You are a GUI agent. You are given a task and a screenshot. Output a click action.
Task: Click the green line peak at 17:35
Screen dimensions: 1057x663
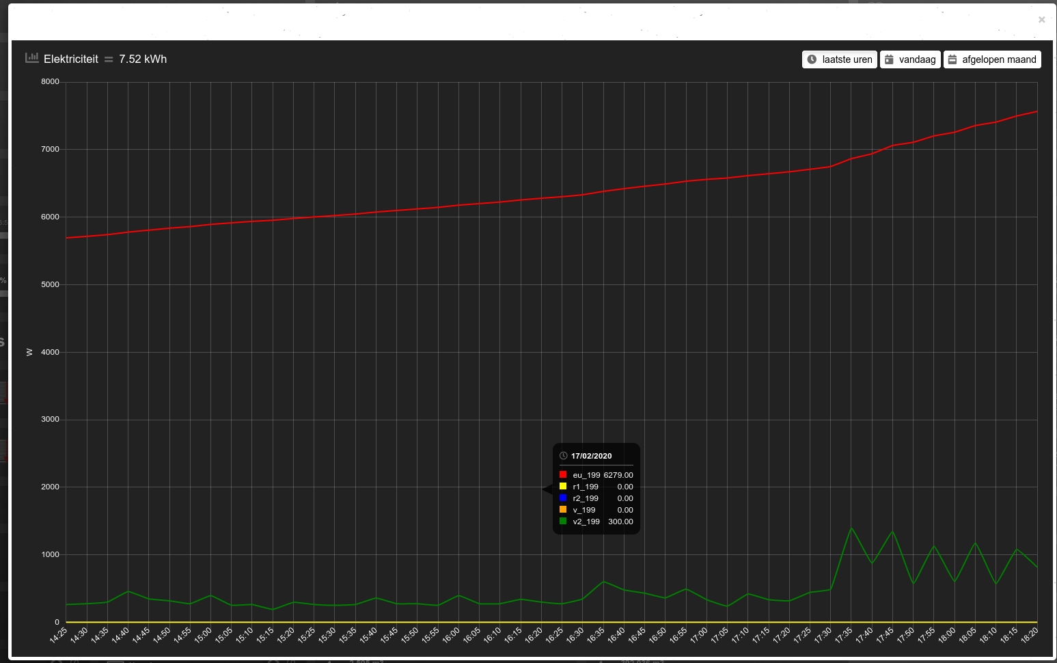(851, 528)
